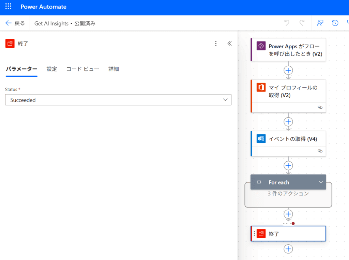Select the For each loop header

288,182
